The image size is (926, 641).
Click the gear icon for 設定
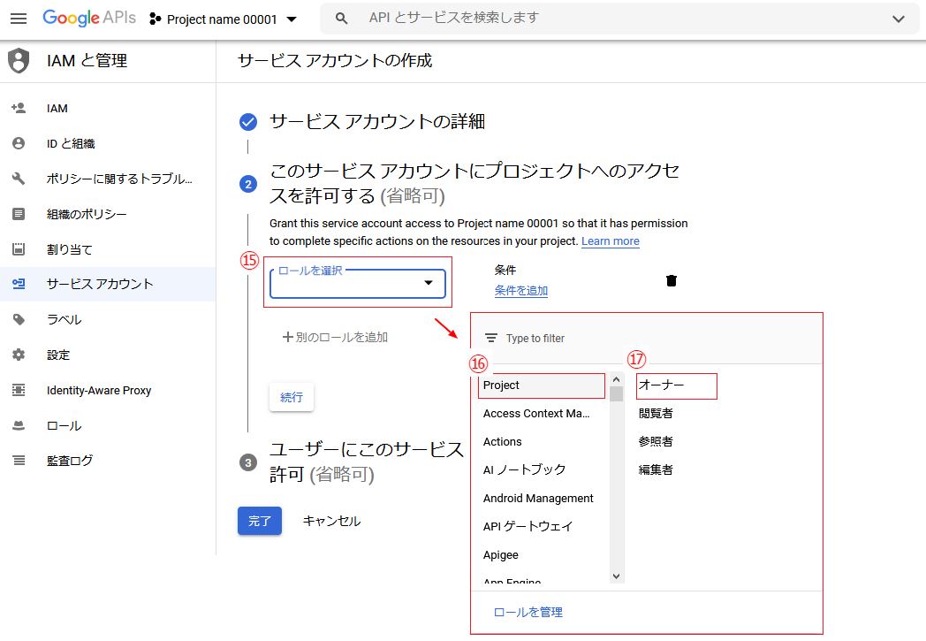point(19,355)
